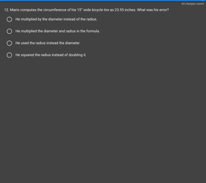Click answer text 'He squared the radius instead of doubling it.'
The height and width of the screenshot is (183, 206).
[51, 55]
